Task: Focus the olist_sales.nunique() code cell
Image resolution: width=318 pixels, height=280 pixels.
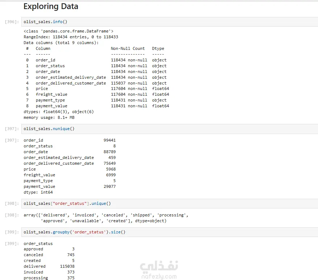Action: pyautogui.click(x=166, y=129)
